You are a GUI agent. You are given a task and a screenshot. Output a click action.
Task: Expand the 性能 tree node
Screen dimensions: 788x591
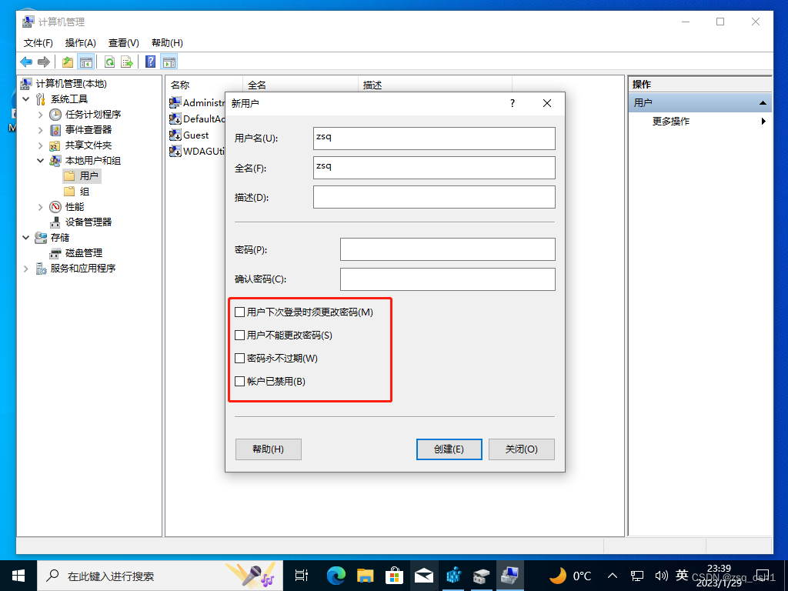point(41,207)
